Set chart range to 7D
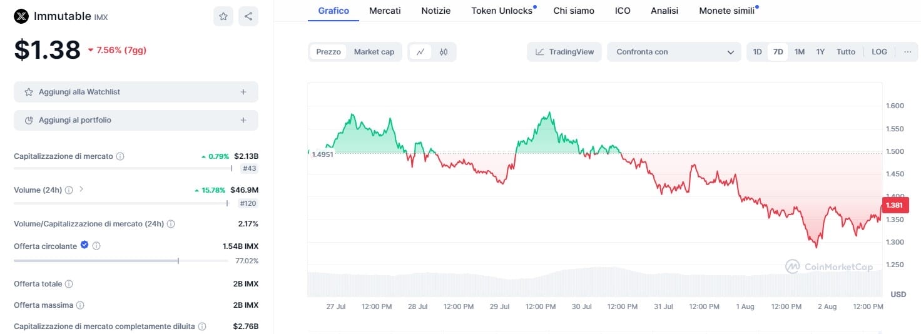Screen dimensions: 921x334 pyautogui.click(x=778, y=52)
